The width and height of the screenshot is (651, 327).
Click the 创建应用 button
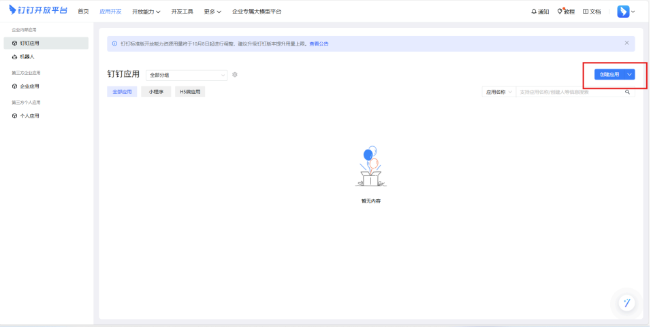click(609, 74)
